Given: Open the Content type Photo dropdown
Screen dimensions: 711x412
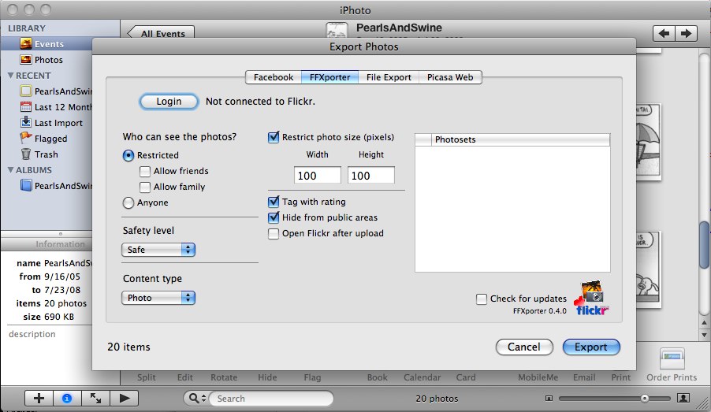Looking at the screenshot, I should coord(158,298).
